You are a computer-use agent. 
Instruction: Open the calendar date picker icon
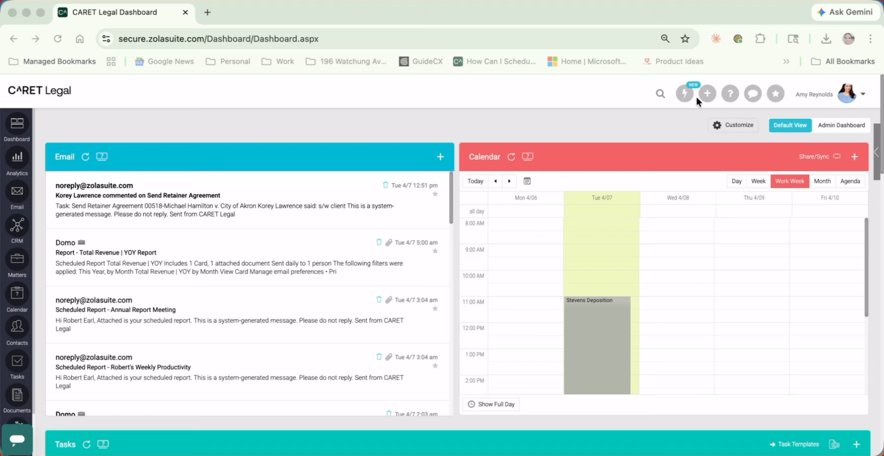pos(527,181)
